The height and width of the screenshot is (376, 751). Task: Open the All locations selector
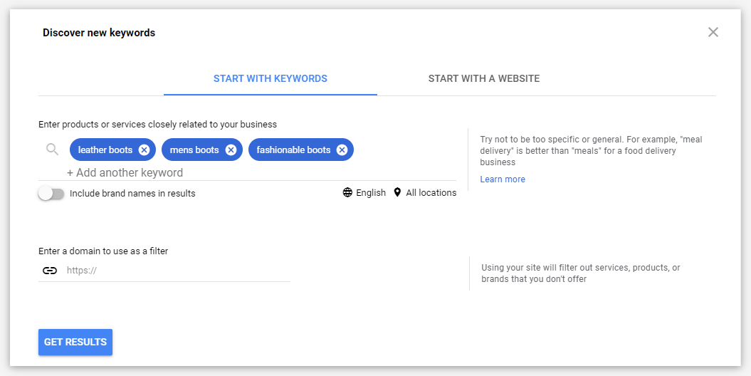431,192
